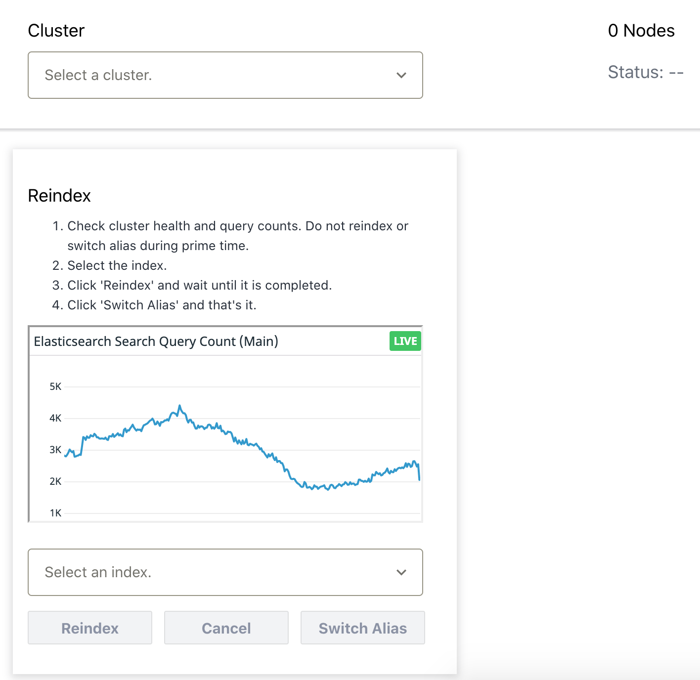This screenshot has width=700, height=680.
Task: Click the 5K label on the chart axis
Action: (55, 386)
